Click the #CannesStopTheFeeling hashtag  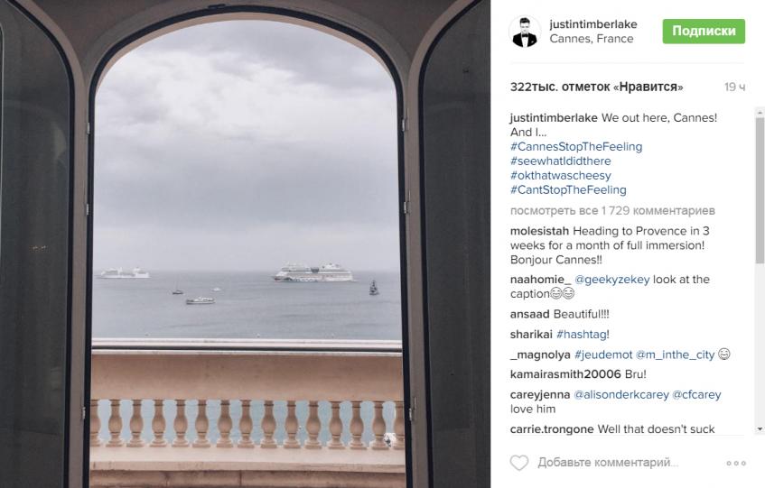(576, 147)
